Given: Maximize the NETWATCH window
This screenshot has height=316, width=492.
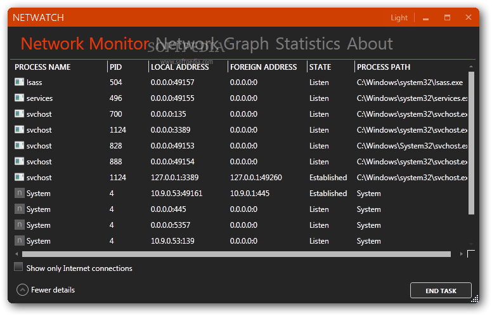Looking at the screenshot, I should [x=447, y=18].
